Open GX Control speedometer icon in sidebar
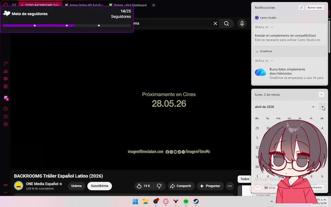Screen dimensions: 331x207 (x=6, y=64)
